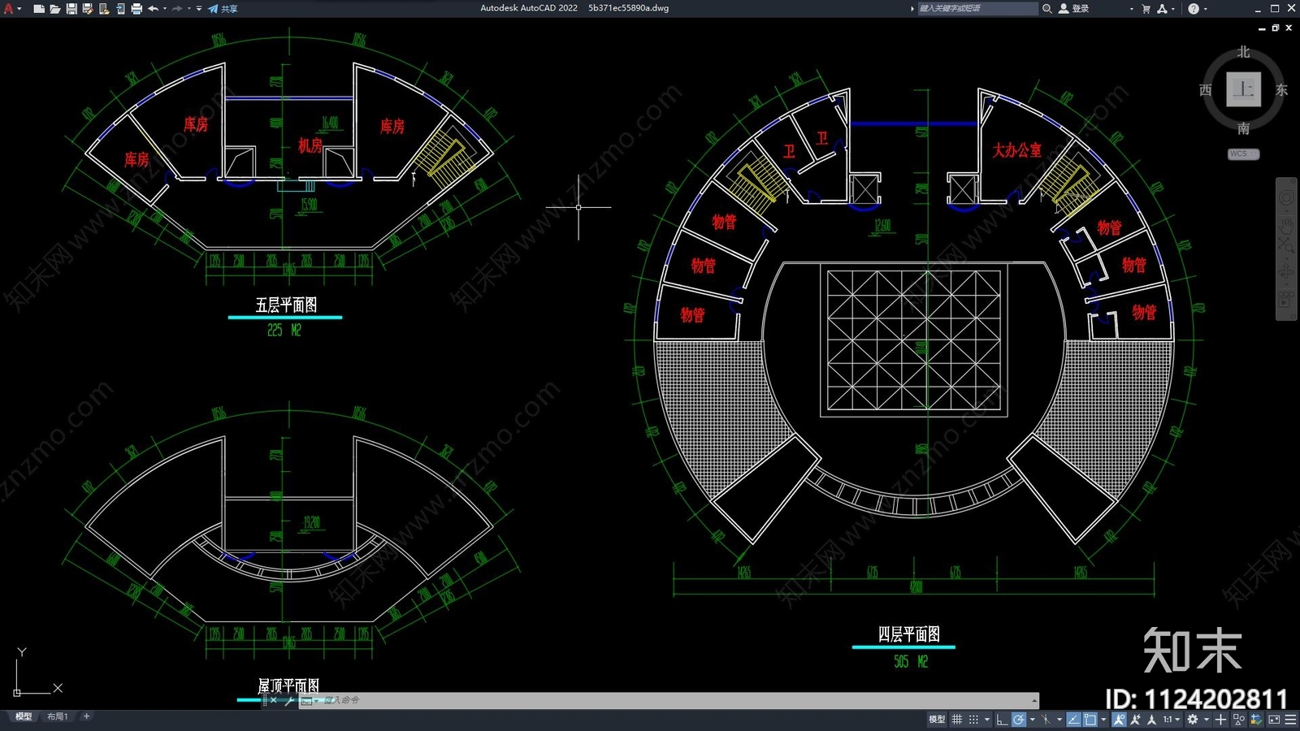The height and width of the screenshot is (731, 1300).
Task: Open the sign-in account dropdown arrow
Action: 1131,9
